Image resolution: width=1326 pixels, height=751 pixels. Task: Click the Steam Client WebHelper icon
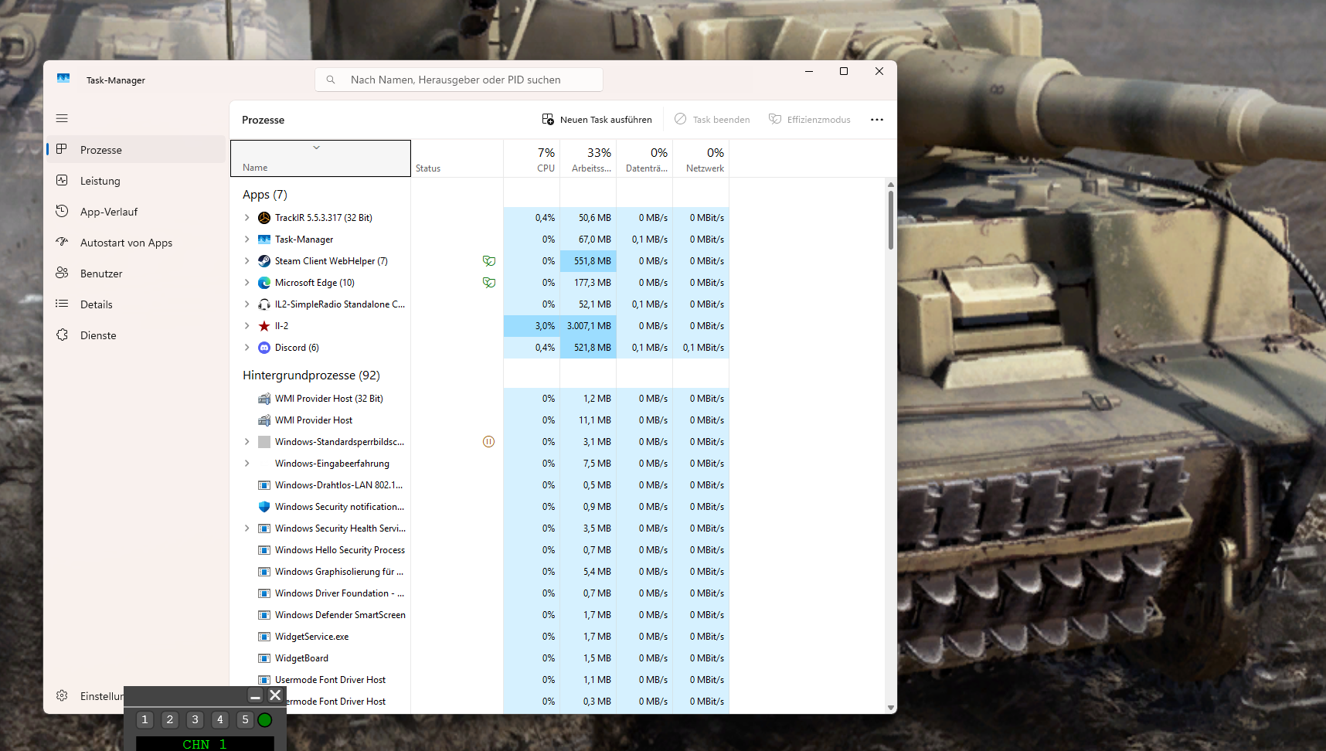pos(264,261)
